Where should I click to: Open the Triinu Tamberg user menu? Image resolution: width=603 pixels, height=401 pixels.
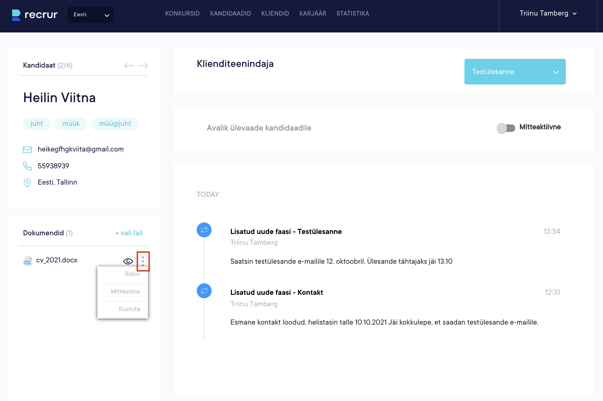pos(548,14)
